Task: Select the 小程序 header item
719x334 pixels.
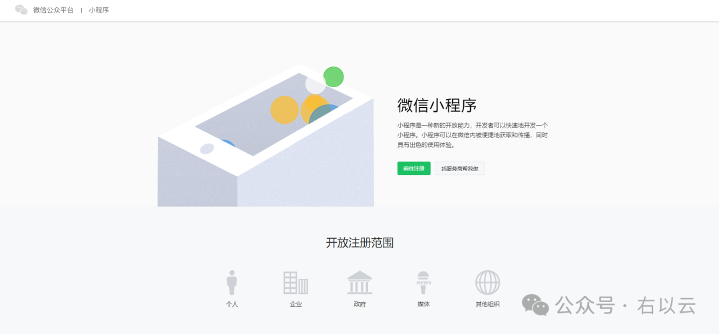Action: [x=99, y=10]
